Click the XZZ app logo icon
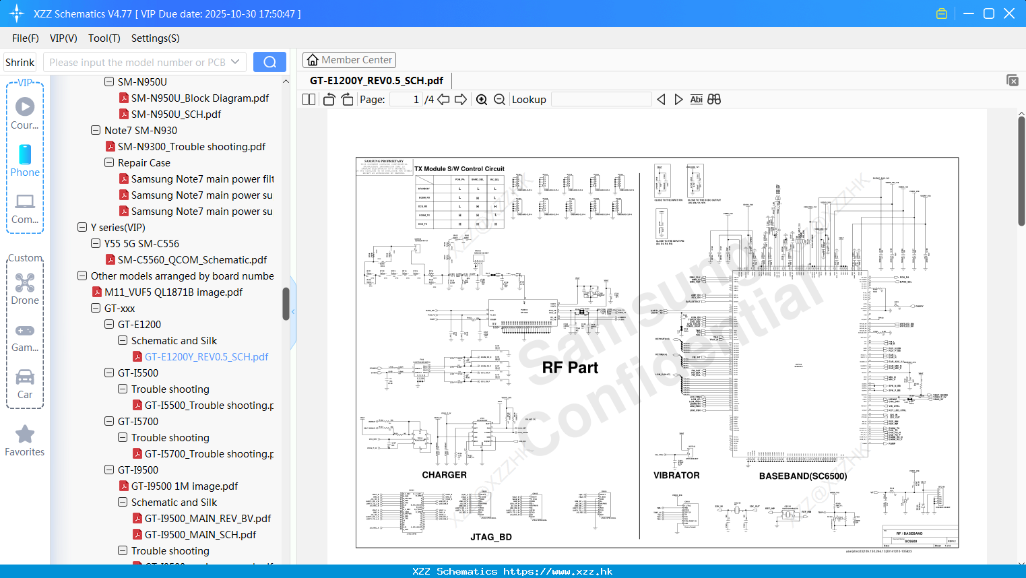Viewport: 1026px width, 578px height. point(17,13)
